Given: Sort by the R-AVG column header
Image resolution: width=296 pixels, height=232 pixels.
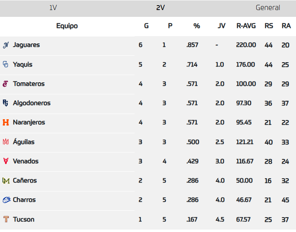Looking at the screenshot, I should coord(246,26).
